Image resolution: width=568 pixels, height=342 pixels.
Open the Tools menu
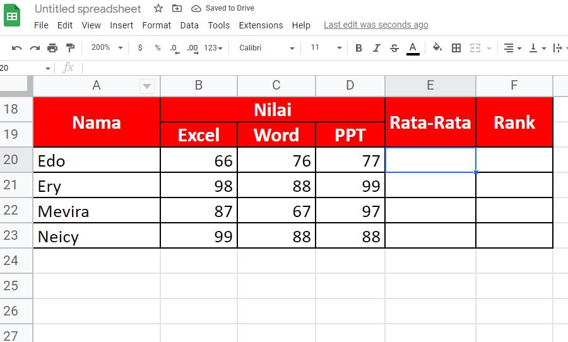[x=218, y=25]
